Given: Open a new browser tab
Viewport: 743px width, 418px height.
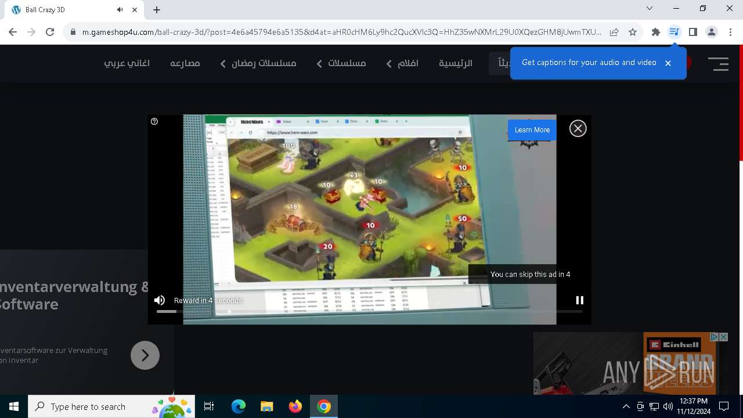Looking at the screenshot, I should [x=157, y=10].
